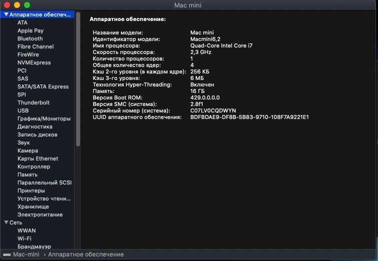Click the Mac mini model name value
Screen dimensions: 378x261
[x=202, y=32]
